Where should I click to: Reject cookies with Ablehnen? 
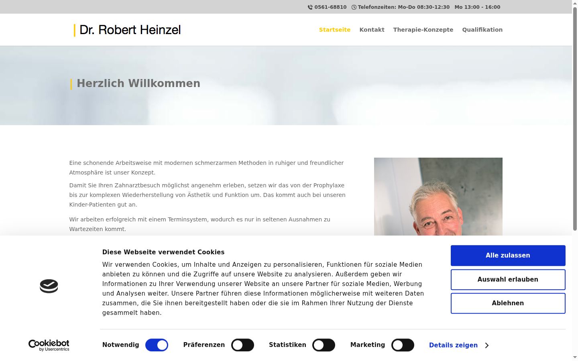tap(508, 303)
